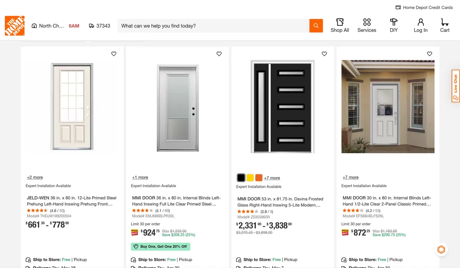Open the DIY hammer icon
Viewport: 460px width, 268px height.
pyautogui.click(x=394, y=25)
